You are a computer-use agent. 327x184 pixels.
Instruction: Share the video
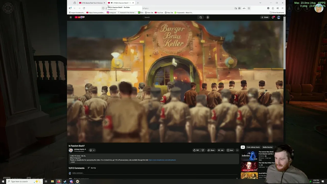click(211, 150)
